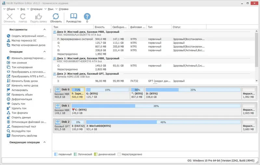Screen dimensions: 260x165
Task: Click Стереть данные eraser icon
Action: click(x=8, y=117)
